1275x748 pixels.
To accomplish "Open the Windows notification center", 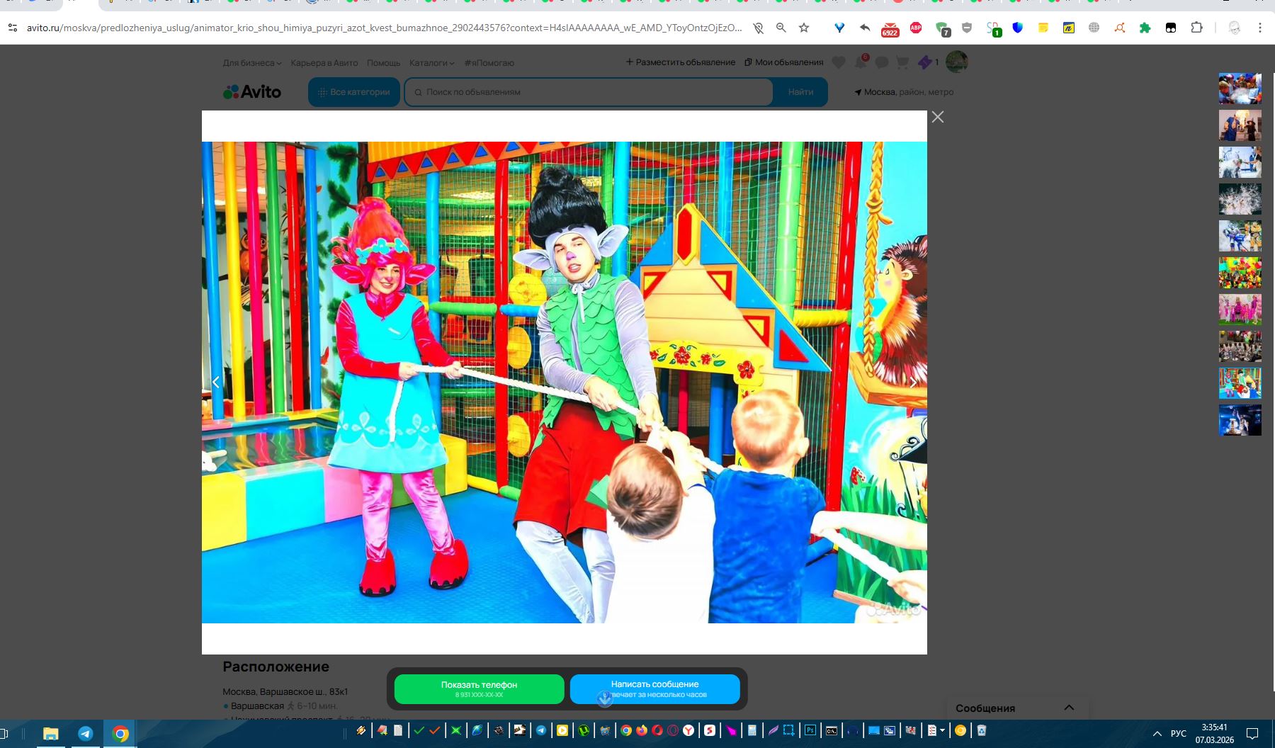I will [1252, 733].
